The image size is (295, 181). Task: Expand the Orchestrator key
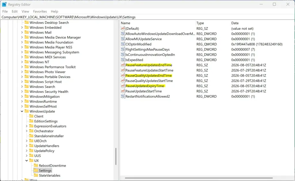[x=27, y=131]
